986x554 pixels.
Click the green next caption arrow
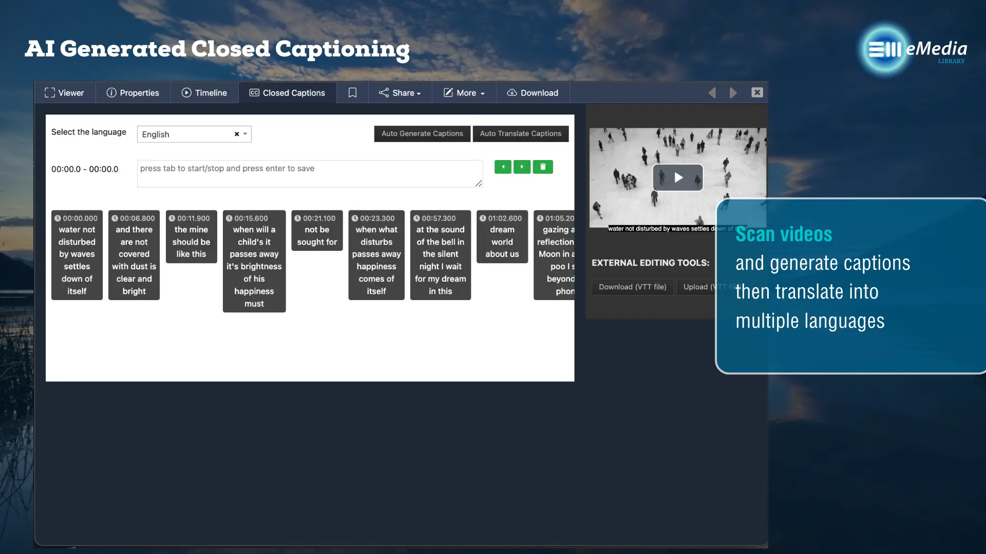tap(522, 167)
